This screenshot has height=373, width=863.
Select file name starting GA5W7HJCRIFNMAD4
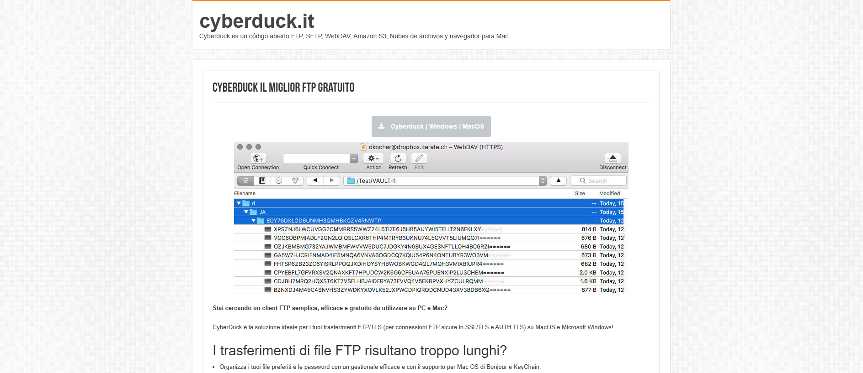[391, 255]
